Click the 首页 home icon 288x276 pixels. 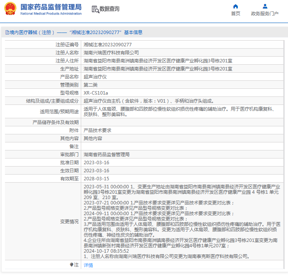click(x=236, y=7)
